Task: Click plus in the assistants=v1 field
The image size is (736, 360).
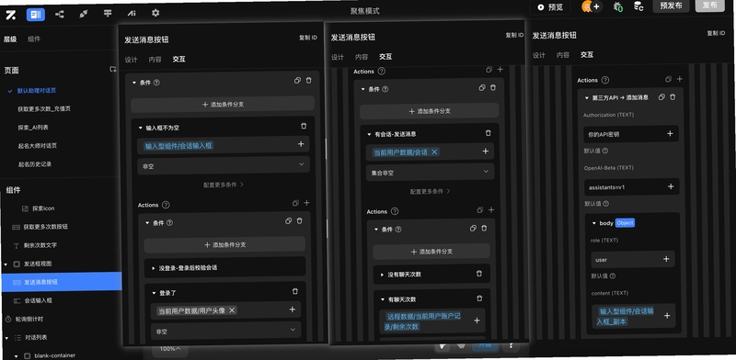Action: 671,186
